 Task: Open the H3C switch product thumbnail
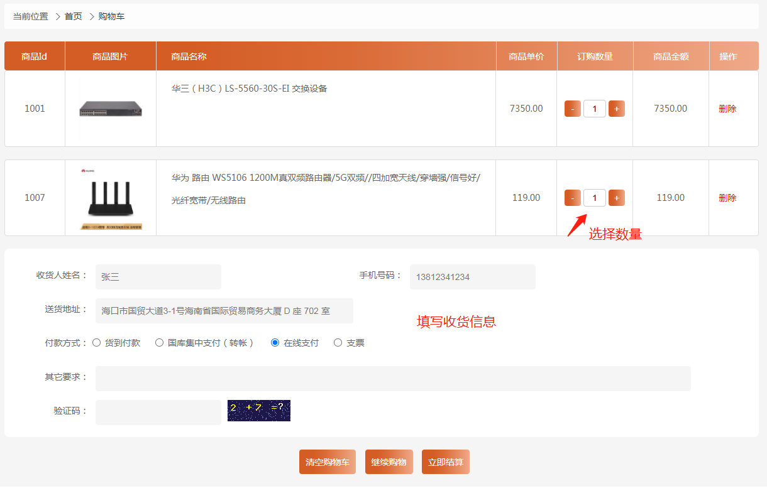point(111,109)
